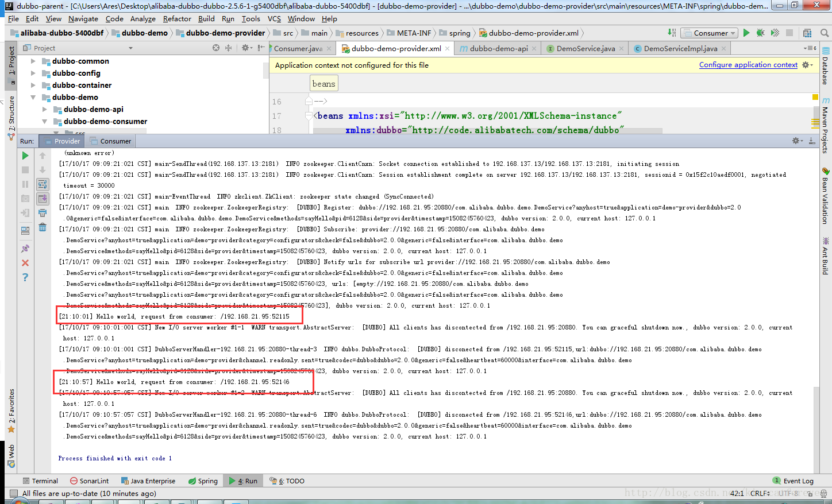Close the dubbo-demo-provider.xml tab

(x=447, y=49)
